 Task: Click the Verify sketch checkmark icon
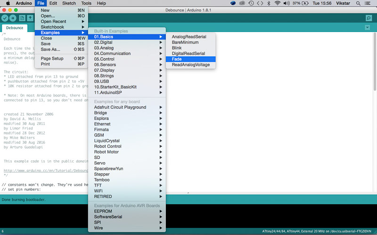pyautogui.click(x=5, y=18)
